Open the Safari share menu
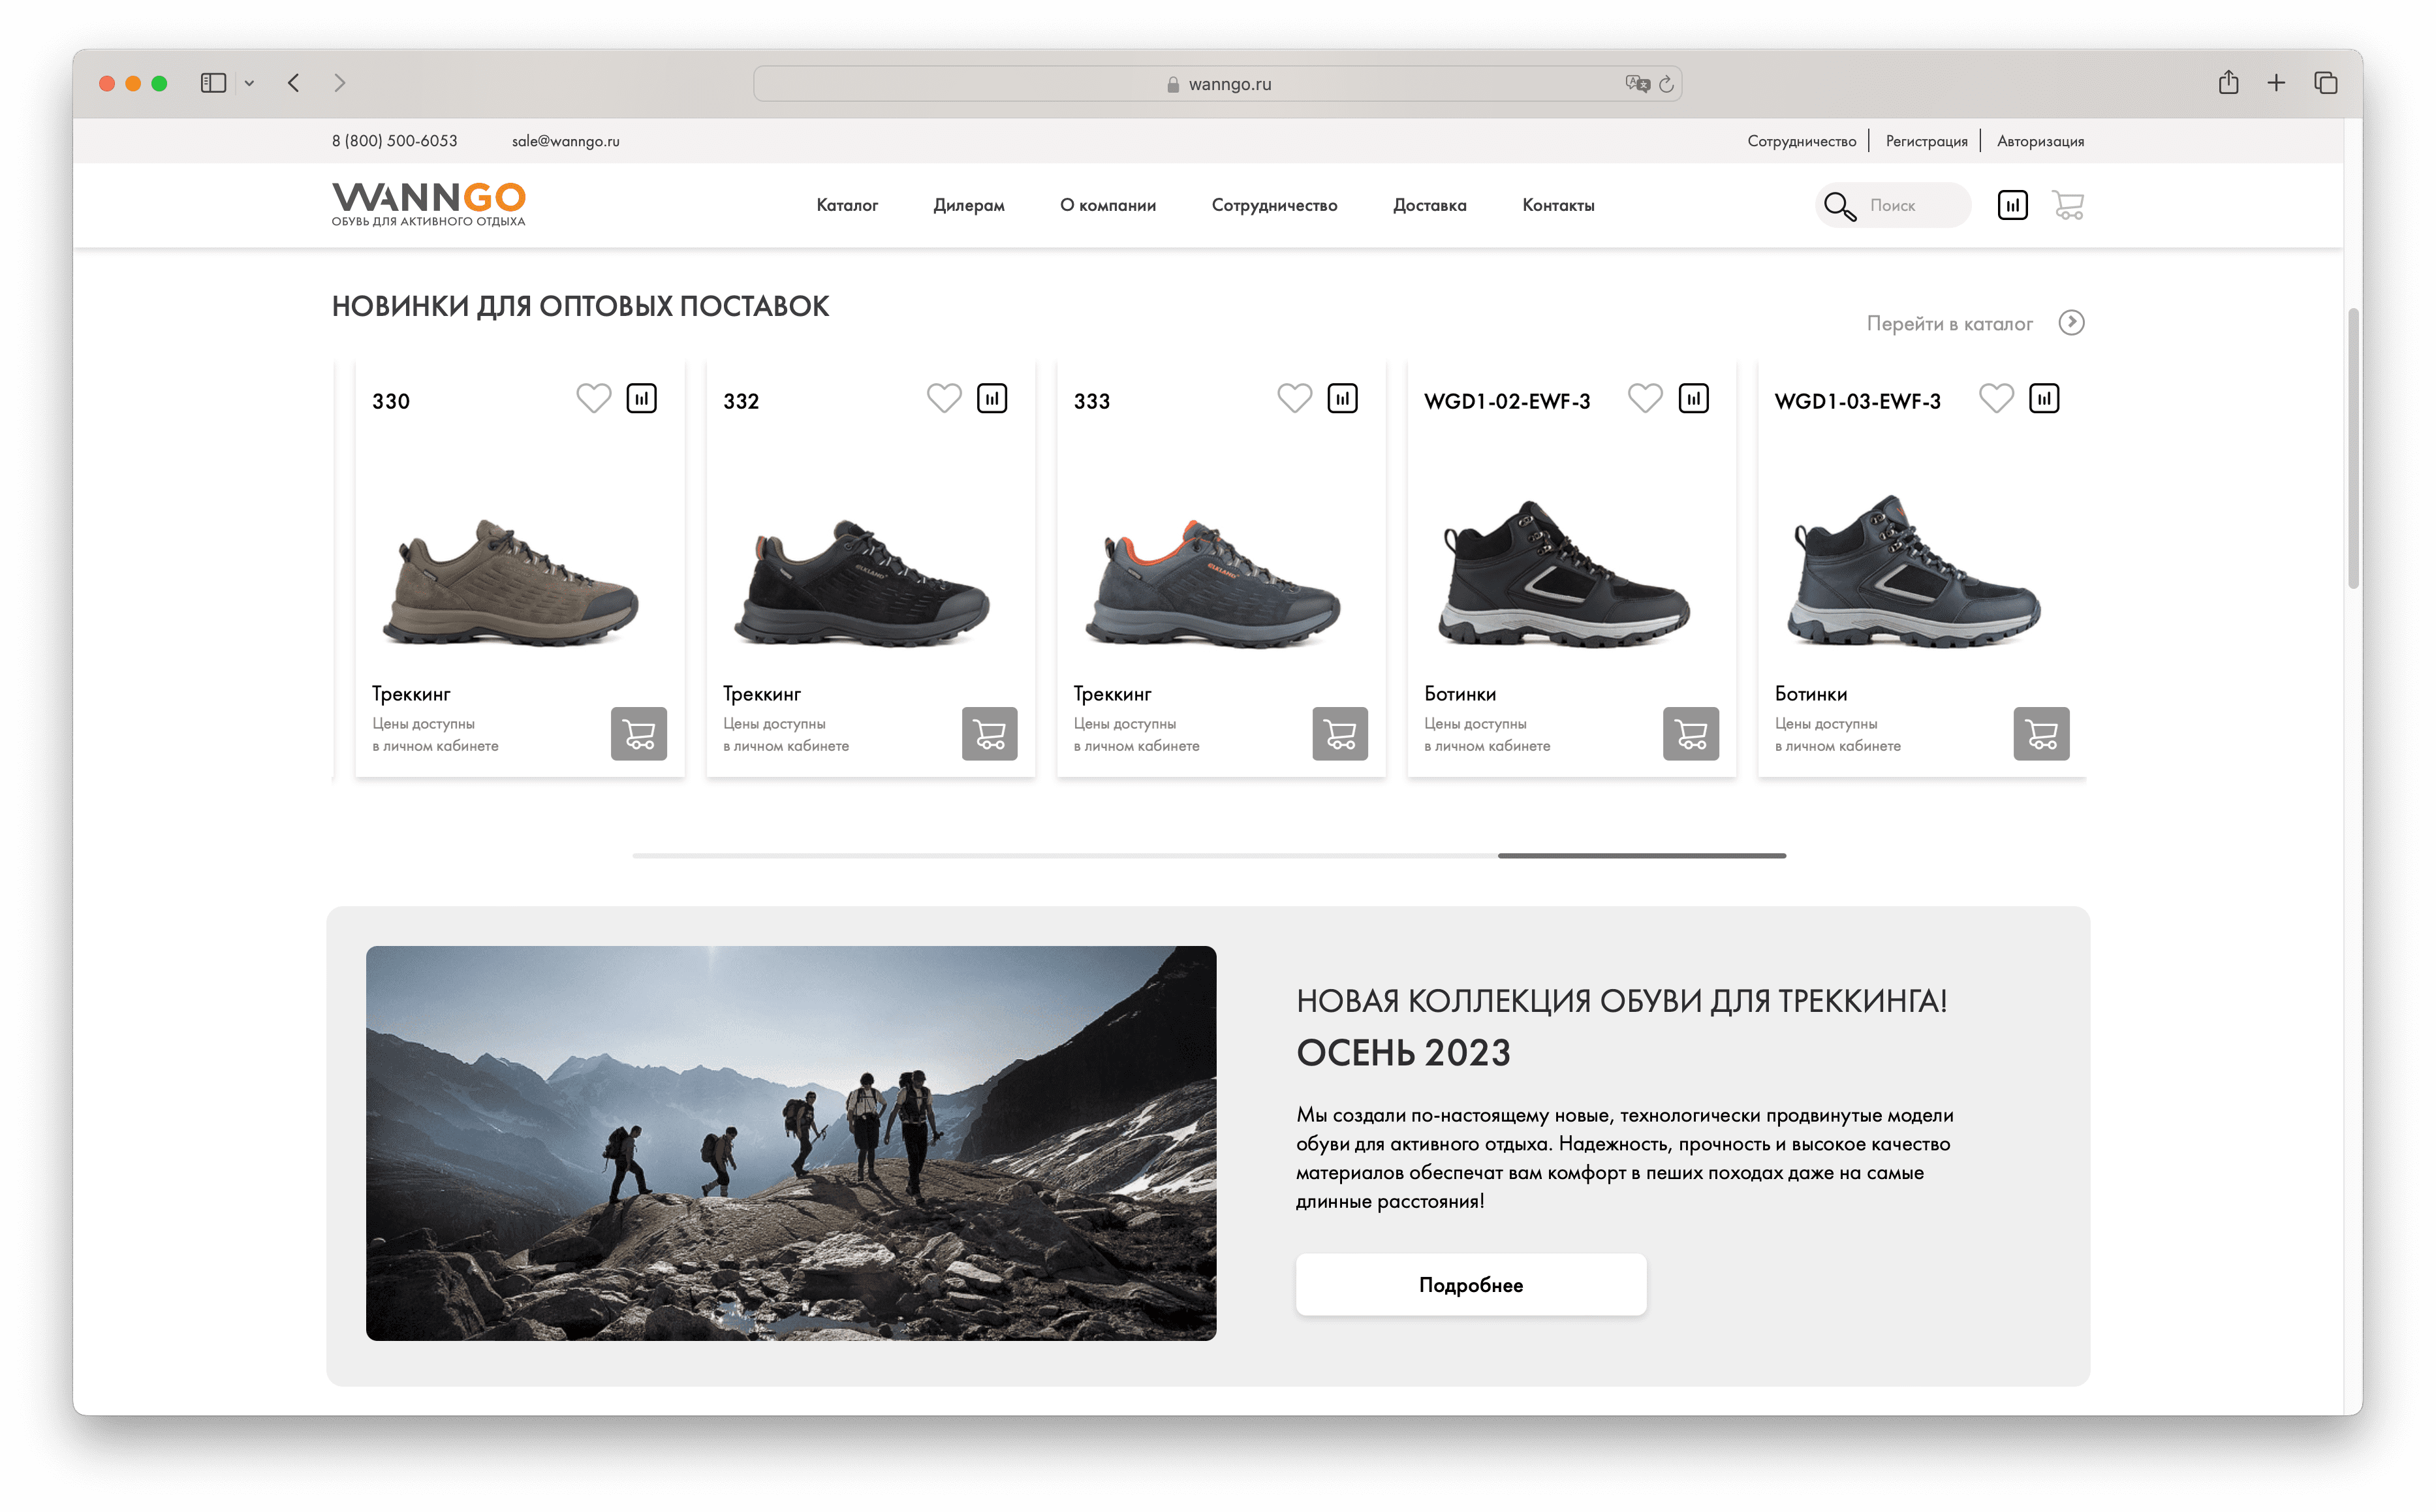Screen dimensions: 2436x1512 pyautogui.click(x=2228, y=83)
